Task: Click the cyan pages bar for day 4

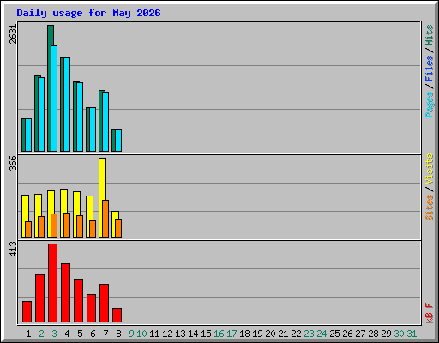Action: pos(67,105)
